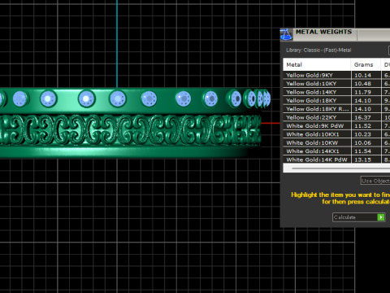Click the 16.37 grams cell
Viewport: 390px width, 293px height.
(366, 117)
